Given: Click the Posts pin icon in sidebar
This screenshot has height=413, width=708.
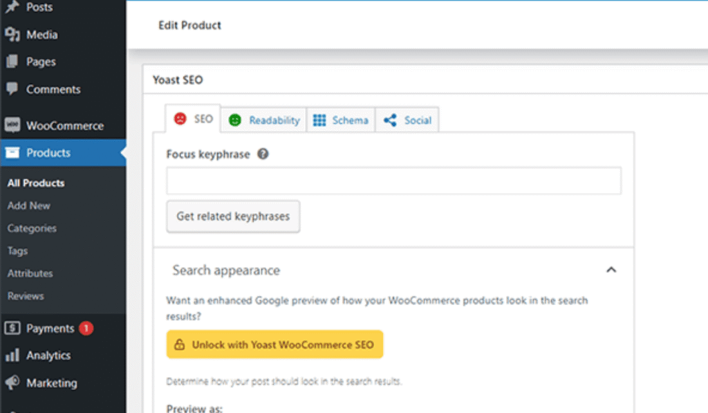Looking at the screenshot, I should pyautogui.click(x=12, y=7).
